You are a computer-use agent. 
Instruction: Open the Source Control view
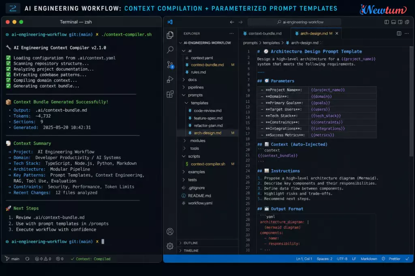(x=170, y=65)
